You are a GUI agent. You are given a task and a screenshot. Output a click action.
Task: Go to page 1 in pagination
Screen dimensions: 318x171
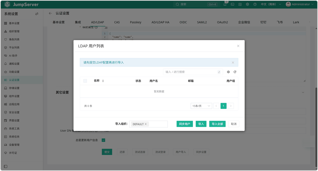[223, 106]
